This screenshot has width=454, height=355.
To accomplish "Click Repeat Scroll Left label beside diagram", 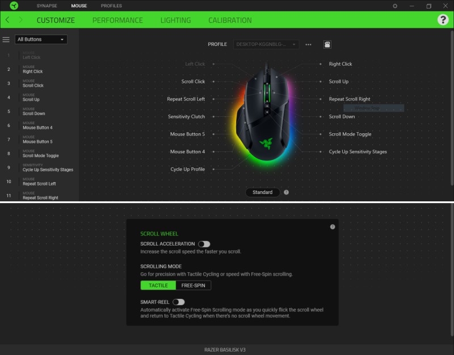I will (186, 99).
